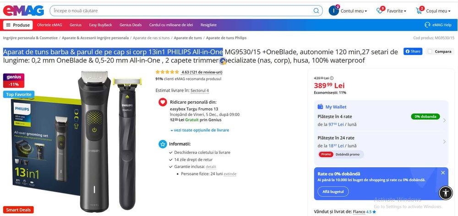Click the 'Afla bugetul' button
The height and width of the screenshot is (216, 458).
click(333, 192)
